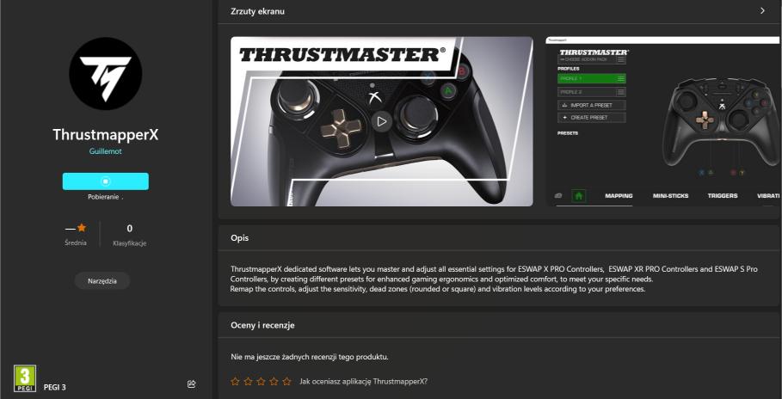Rate the app two stars
This screenshot has width=782, height=399.
pos(248,382)
